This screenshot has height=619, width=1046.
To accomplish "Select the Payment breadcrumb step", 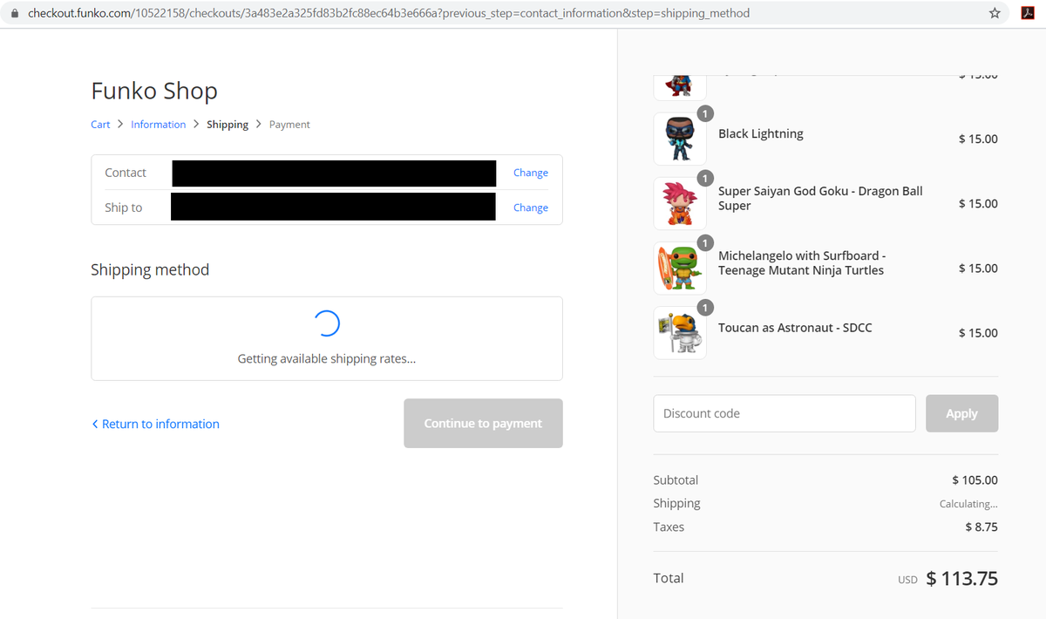I will click(289, 125).
